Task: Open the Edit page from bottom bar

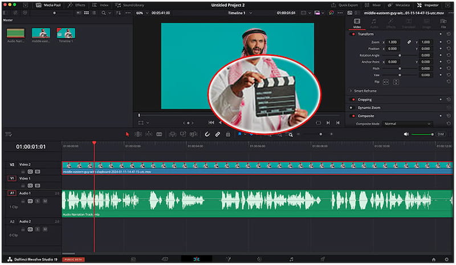Action: pyautogui.click(x=196, y=259)
